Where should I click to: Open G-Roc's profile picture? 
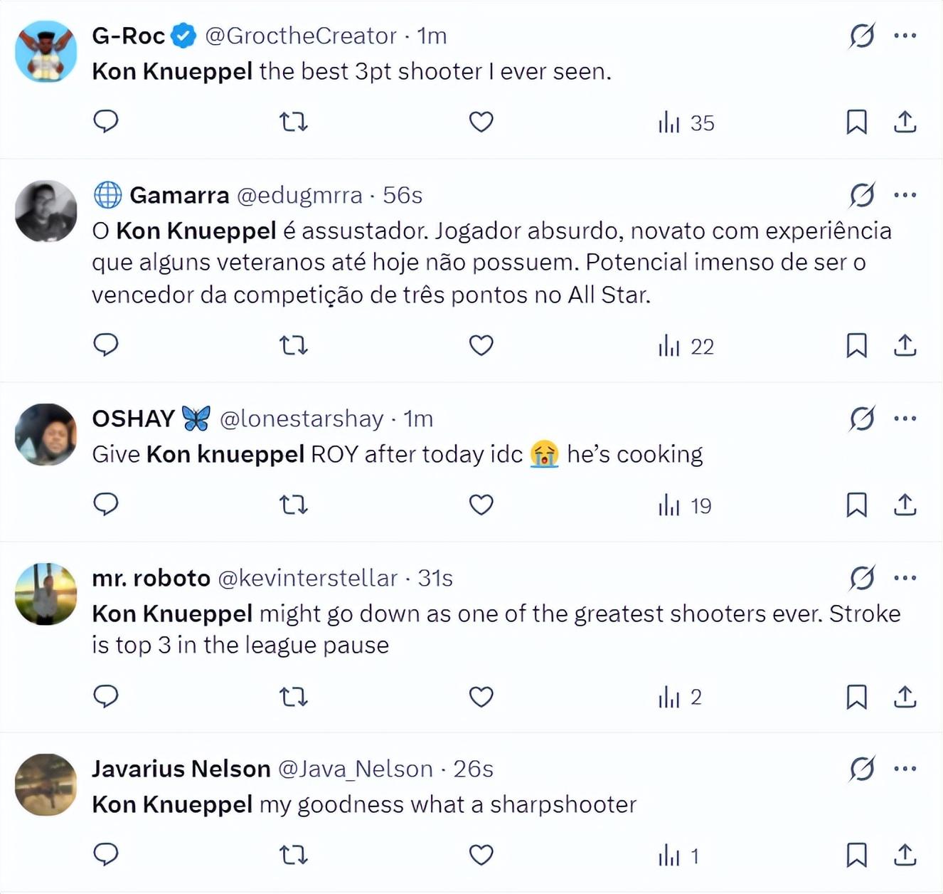coord(46,51)
